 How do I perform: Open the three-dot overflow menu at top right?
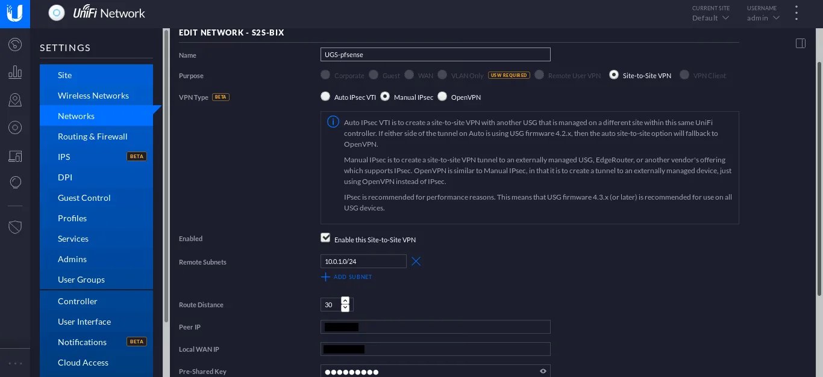tap(796, 13)
